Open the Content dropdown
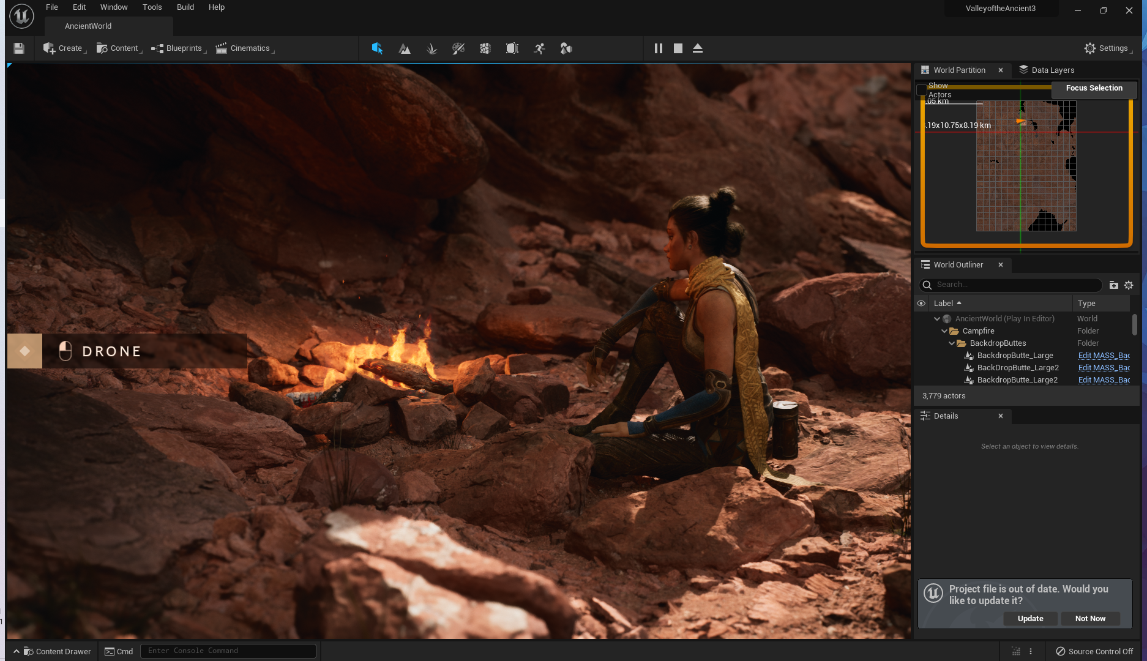1147x661 pixels. 119,48
